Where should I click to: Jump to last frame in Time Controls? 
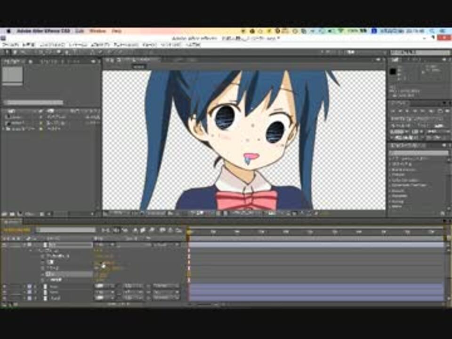[x=423, y=111]
